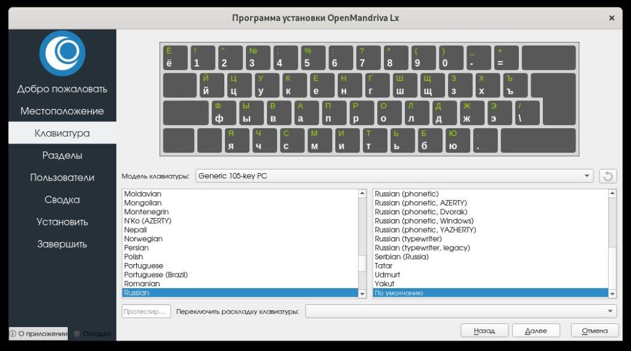
Task: Close the installer window
Action: pyautogui.click(x=612, y=18)
